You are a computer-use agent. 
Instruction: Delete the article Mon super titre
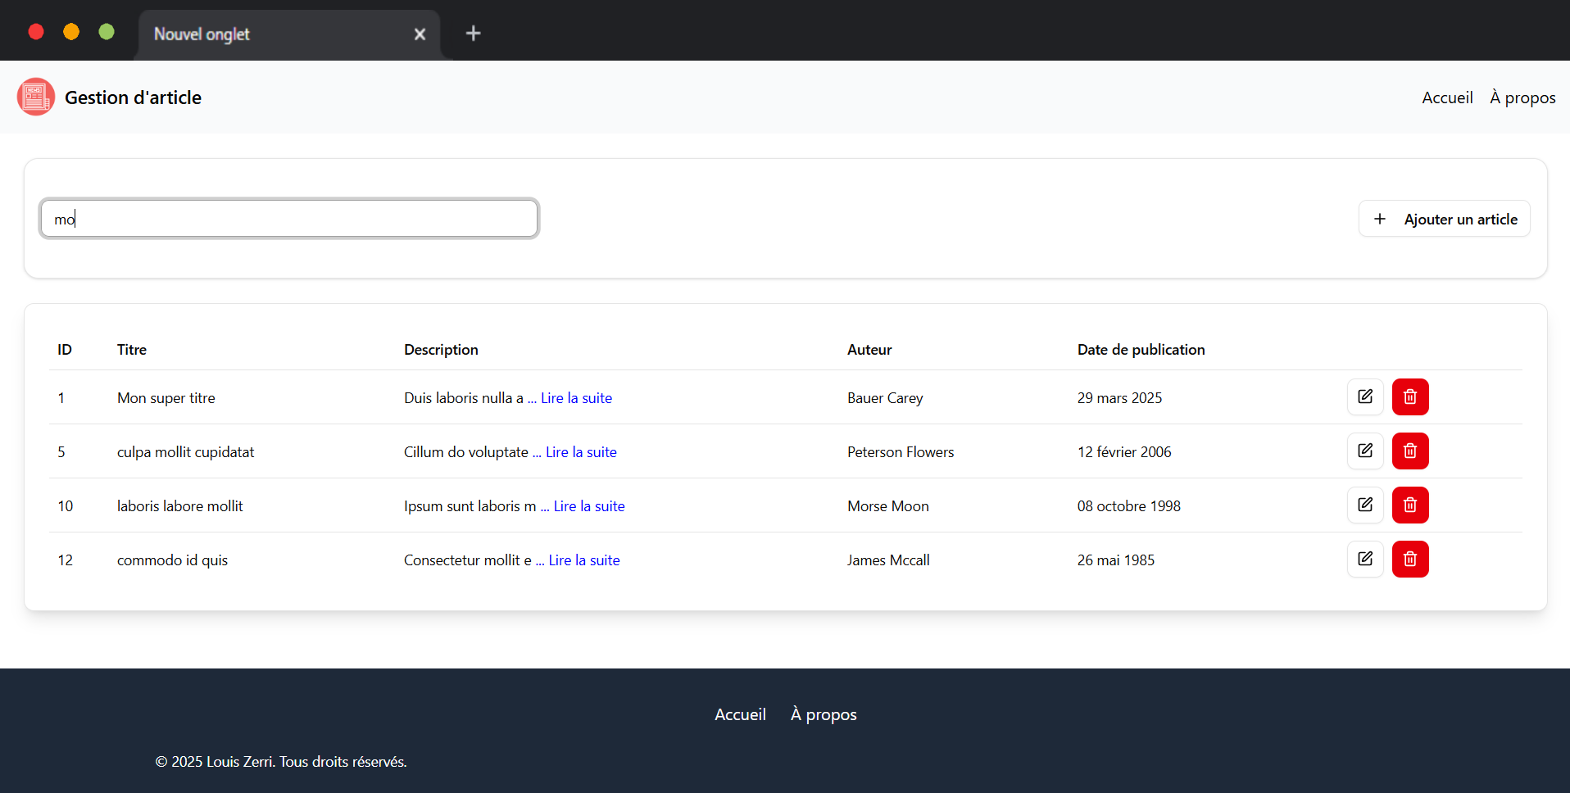pos(1409,397)
